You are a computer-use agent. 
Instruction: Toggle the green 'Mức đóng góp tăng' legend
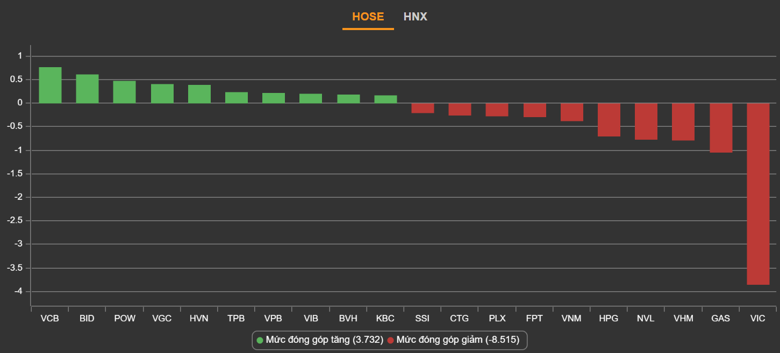324,340
